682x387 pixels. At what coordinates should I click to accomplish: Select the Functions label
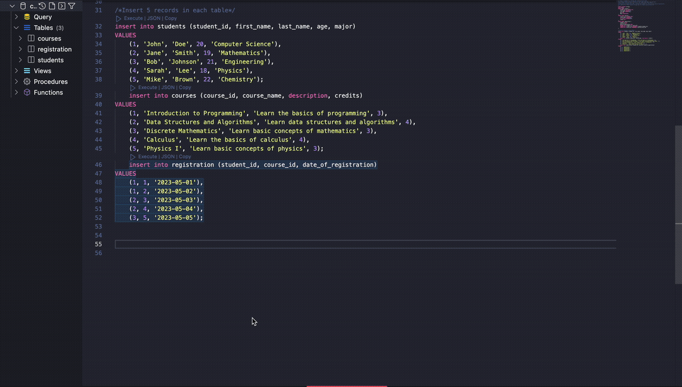click(x=48, y=92)
